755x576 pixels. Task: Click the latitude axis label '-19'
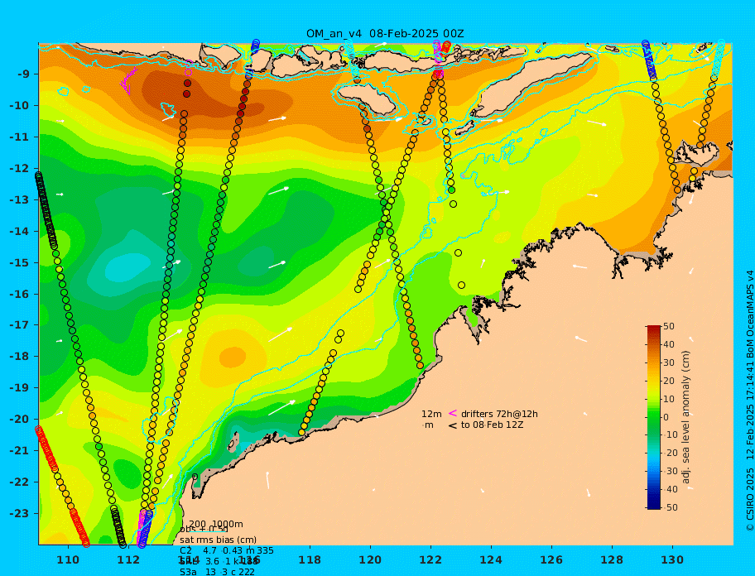coord(20,387)
